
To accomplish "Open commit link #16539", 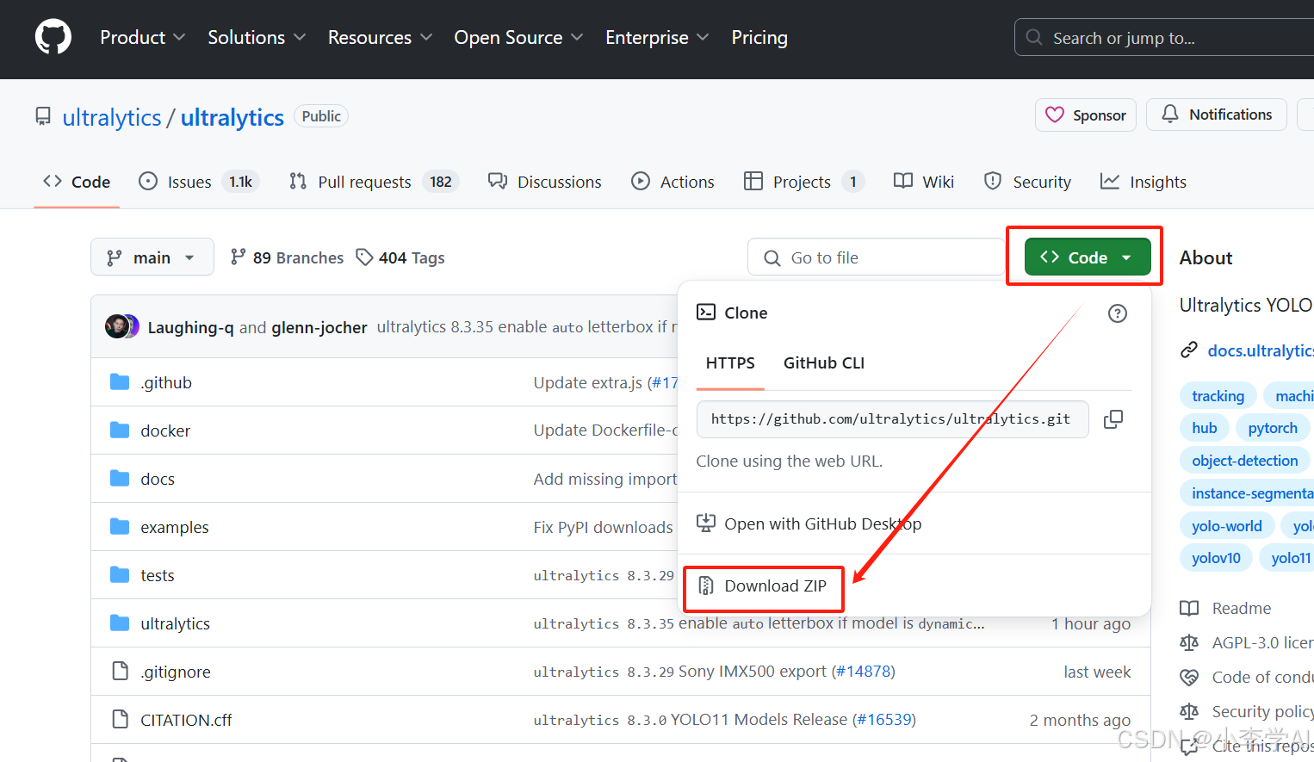I will coord(883,720).
